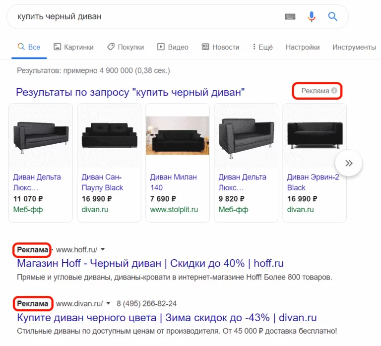Click the www.divan.ru/ URL text

tap(79, 303)
